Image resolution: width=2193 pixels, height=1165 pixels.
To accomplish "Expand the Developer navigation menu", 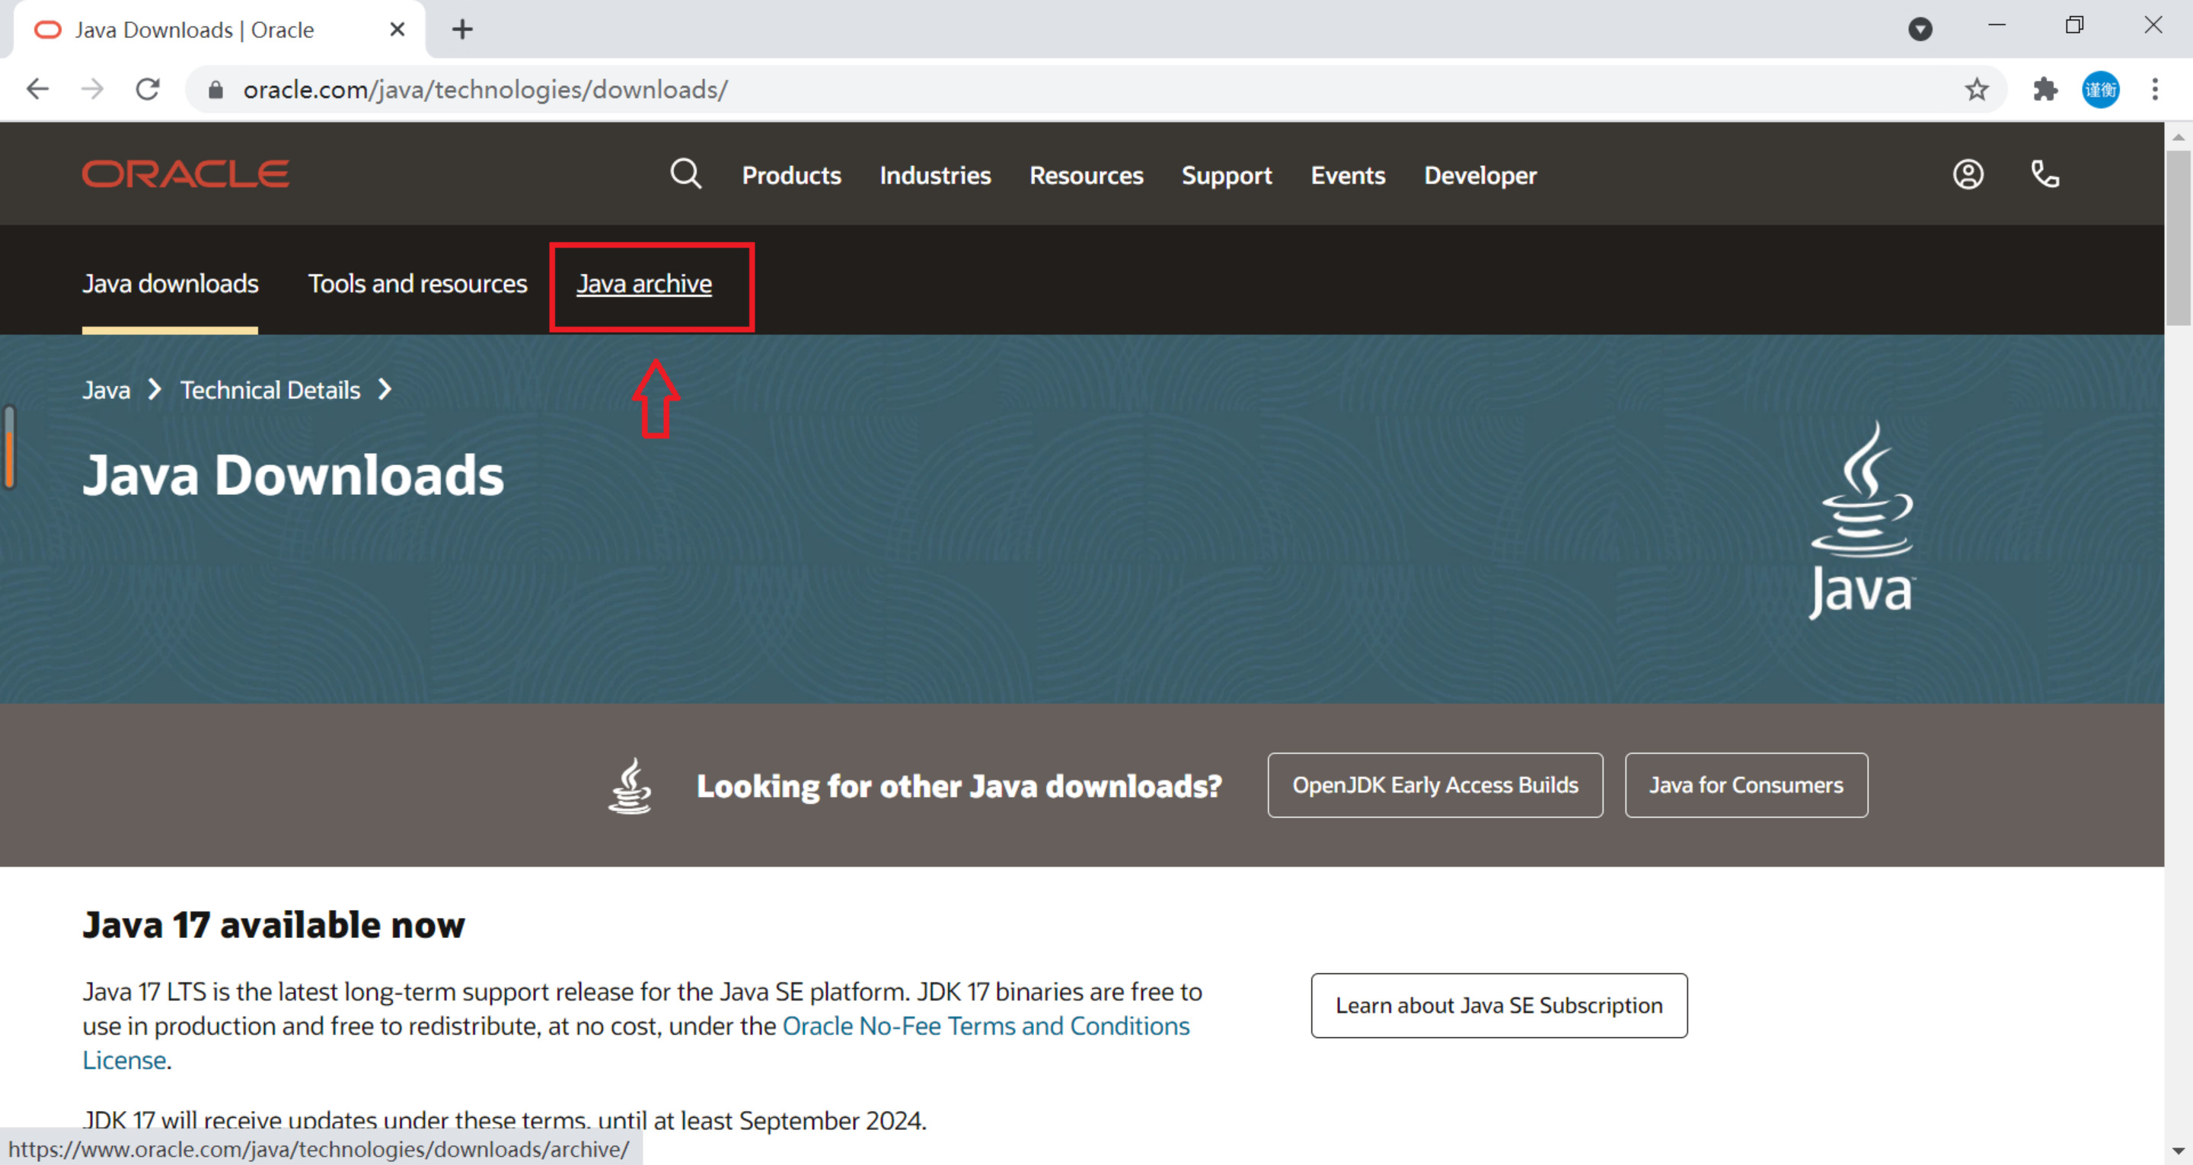I will coord(1480,175).
